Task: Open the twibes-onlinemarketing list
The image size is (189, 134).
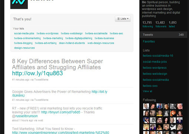Action: tap(27, 38)
